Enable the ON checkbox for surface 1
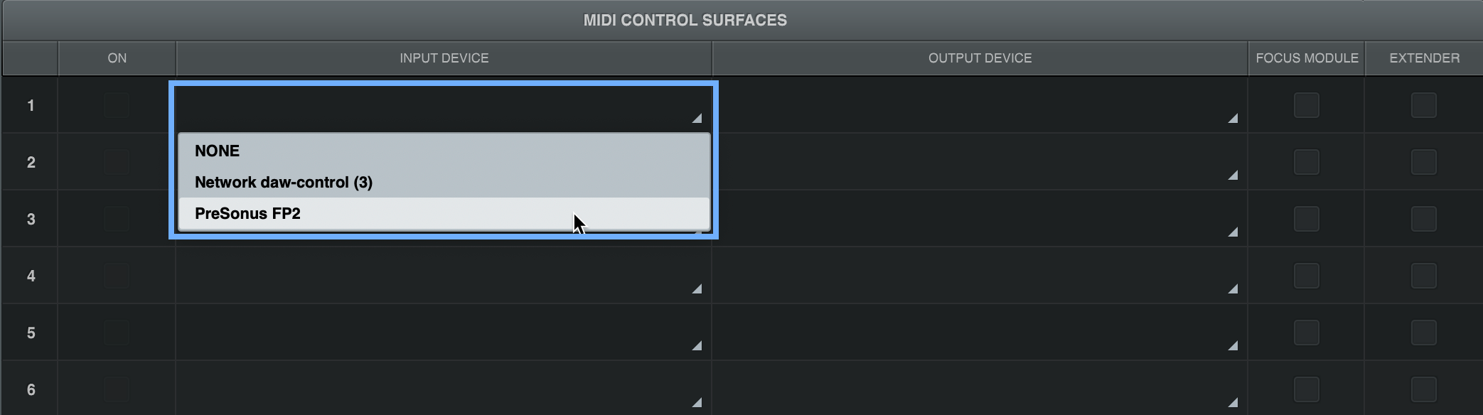The image size is (1483, 415). coord(116,104)
